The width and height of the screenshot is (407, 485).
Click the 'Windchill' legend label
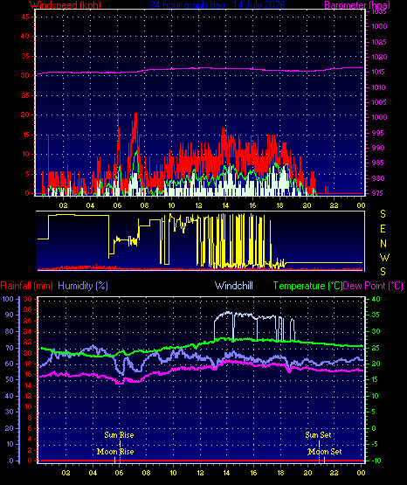pos(234,286)
